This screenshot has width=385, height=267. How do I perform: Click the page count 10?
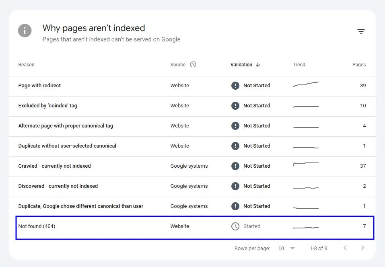tap(363, 105)
